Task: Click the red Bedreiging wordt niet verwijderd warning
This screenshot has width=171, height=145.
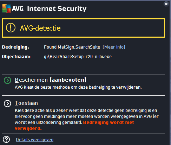Action: [74, 125]
